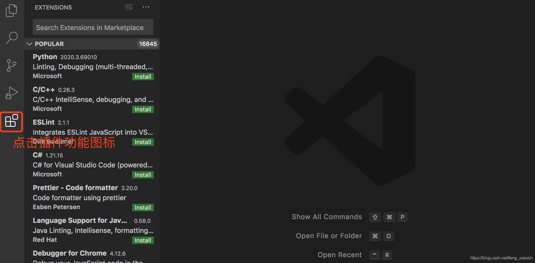This screenshot has width=535, height=263.
Task: Click 'C/C++ IntelliSense, debugging, and ...' description
Action: click(x=93, y=100)
